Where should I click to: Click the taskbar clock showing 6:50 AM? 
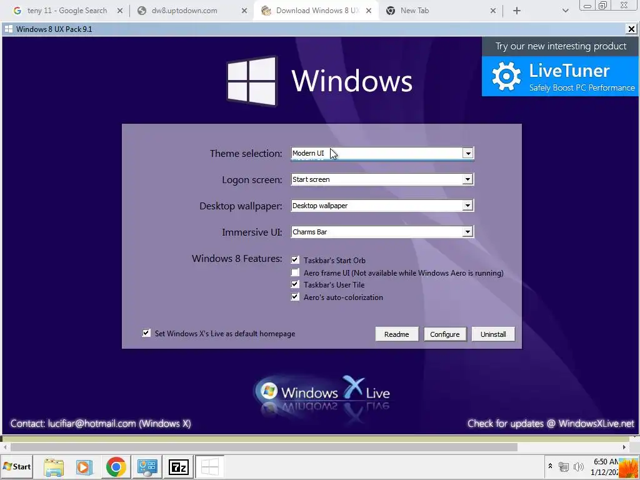tap(605, 466)
